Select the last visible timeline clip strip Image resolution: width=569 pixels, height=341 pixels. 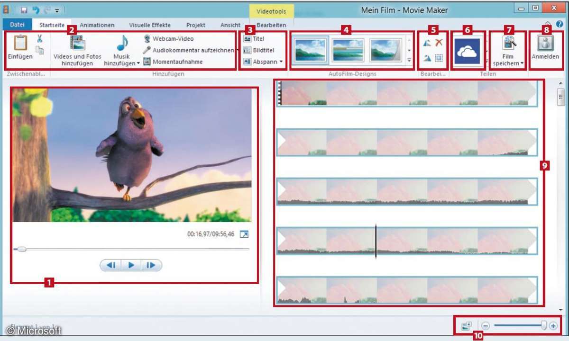click(407, 290)
